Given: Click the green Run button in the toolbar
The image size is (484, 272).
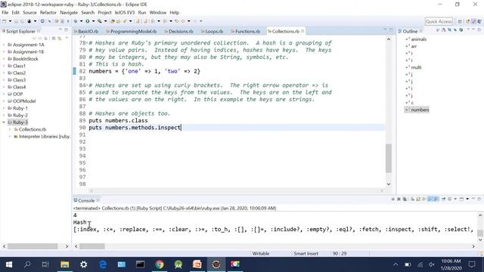Looking at the screenshot, I should (x=88, y=21).
